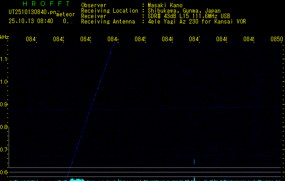
Task: Click the Receiving Antenna field label
Action: (108, 21)
